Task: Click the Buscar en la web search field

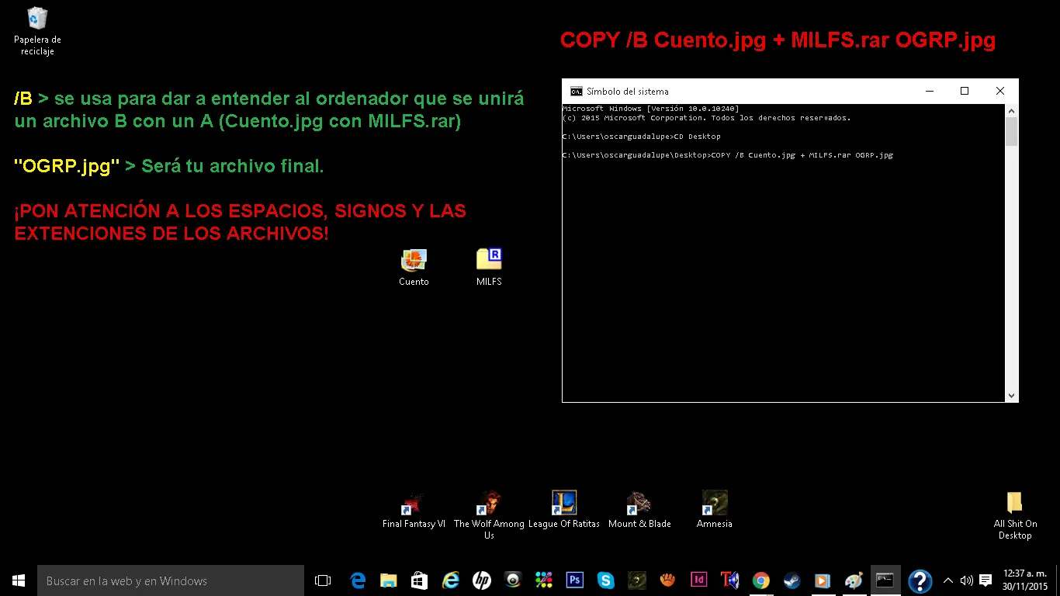Action: point(171,580)
